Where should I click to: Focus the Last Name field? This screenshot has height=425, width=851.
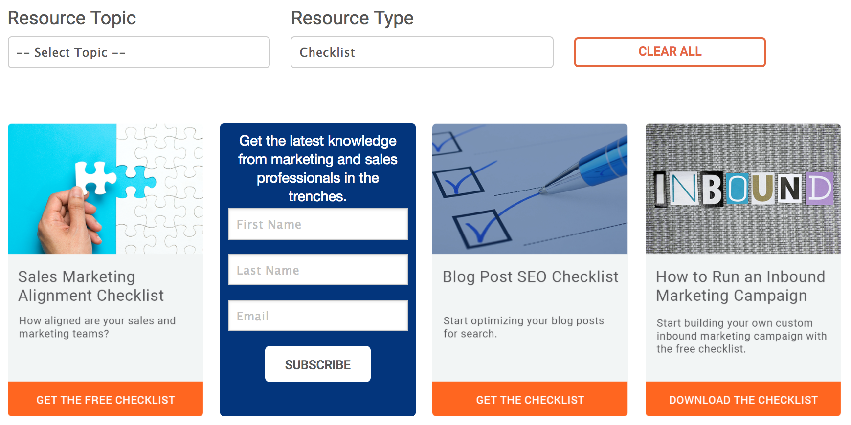pos(317,270)
